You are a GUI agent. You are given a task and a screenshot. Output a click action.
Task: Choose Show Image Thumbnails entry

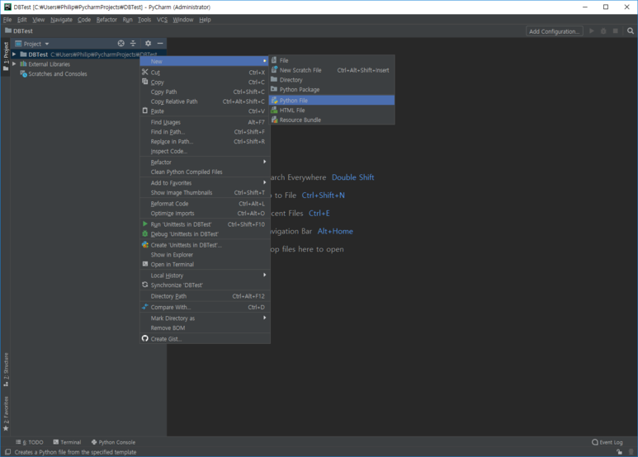click(x=205, y=193)
